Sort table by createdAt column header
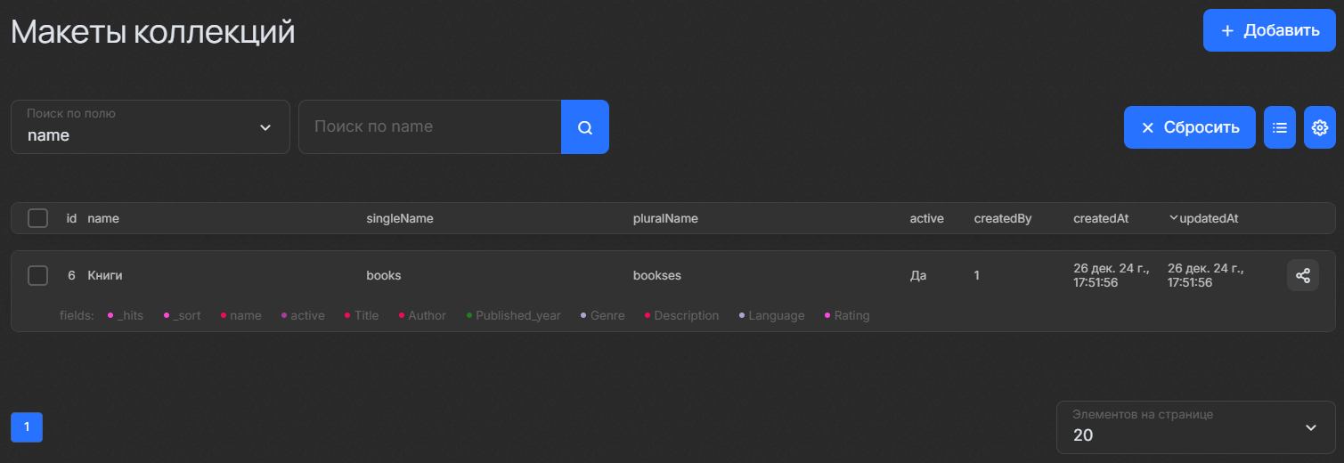This screenshot has width=1344, height=463. [1101, 218]
